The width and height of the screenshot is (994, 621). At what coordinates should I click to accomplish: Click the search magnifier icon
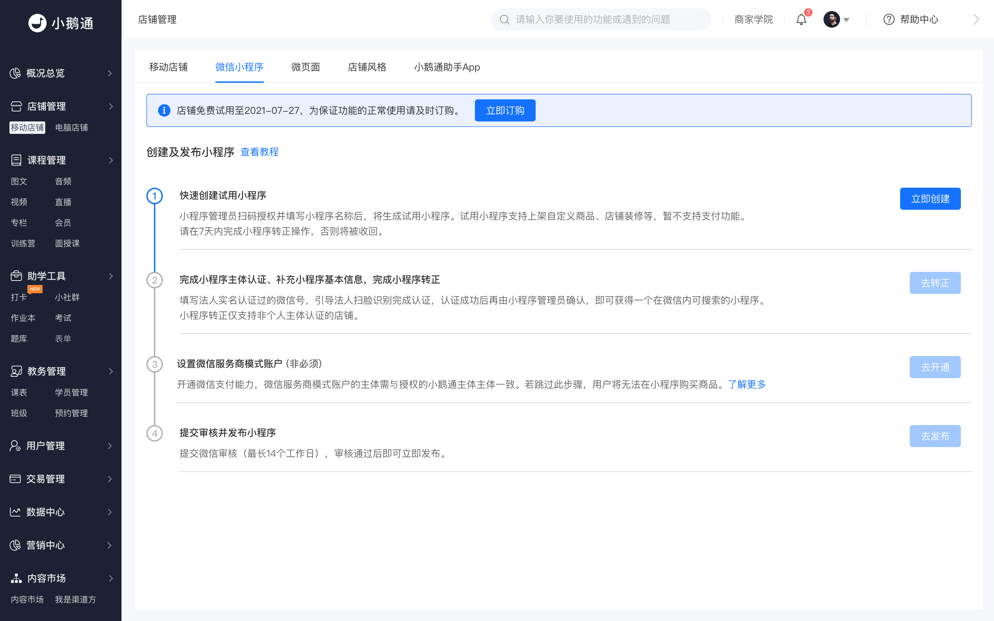pos(504,19)
